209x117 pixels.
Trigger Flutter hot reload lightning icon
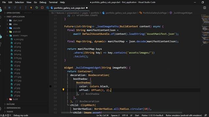tap(31, 8)
